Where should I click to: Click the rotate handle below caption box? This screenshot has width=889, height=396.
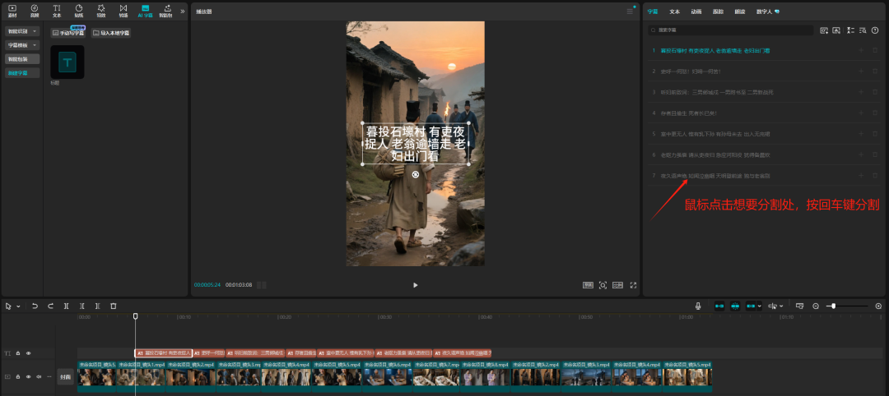coord(416,175)
